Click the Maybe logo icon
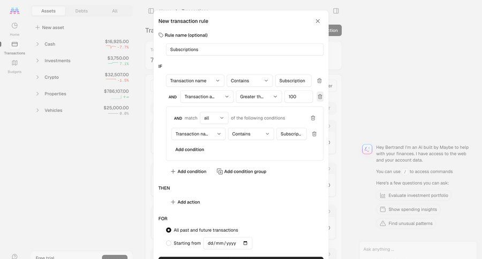Image resolution: width=482 pixels, height=259 pixels. tap(14, 11)
